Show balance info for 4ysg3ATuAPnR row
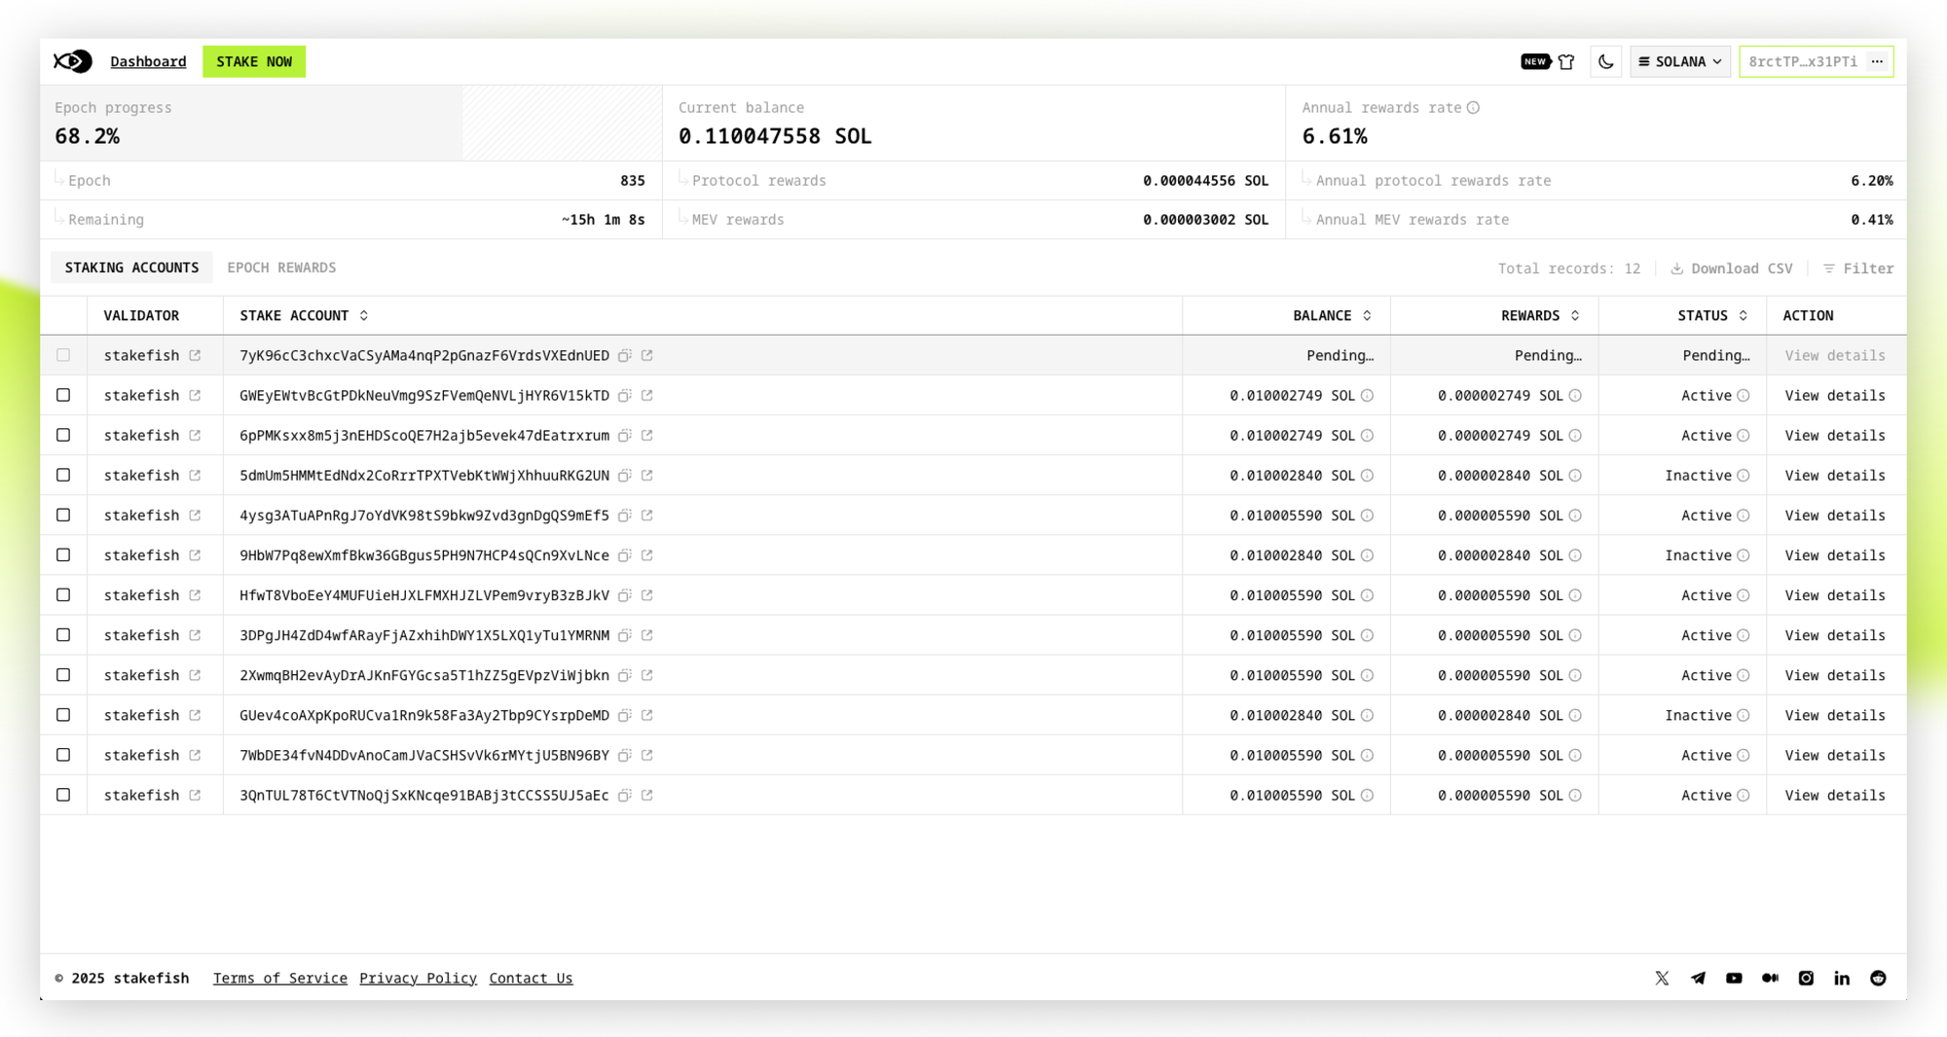The height and width of the screenshot is (1037, 1947). pyautogui.click(x=1367, y=516)
